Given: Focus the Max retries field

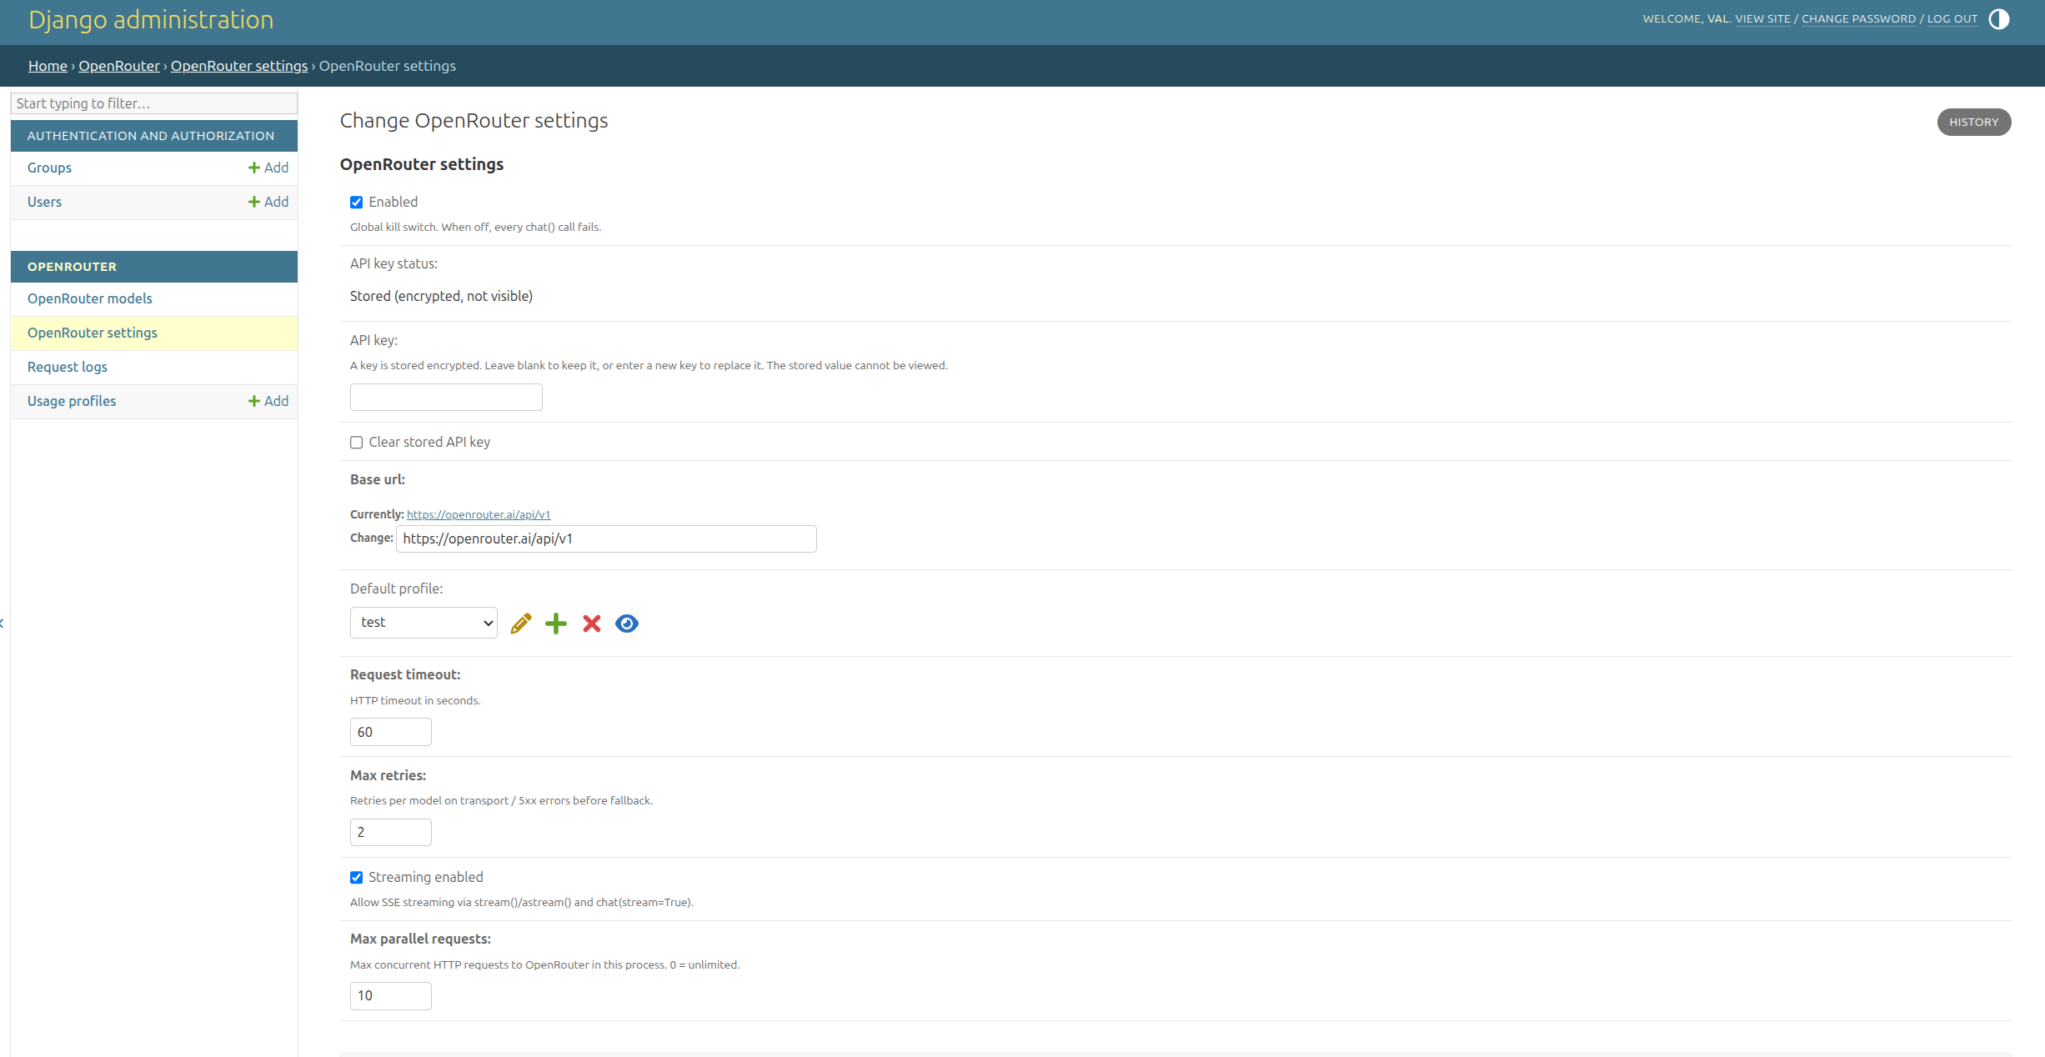Looking at the screenshot, I should tap(391, 832).
